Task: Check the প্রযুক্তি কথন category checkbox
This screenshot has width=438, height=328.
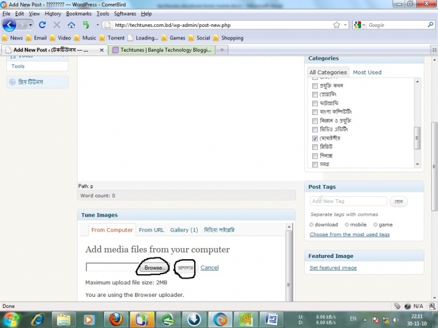Action: click(x=315, y=86)
